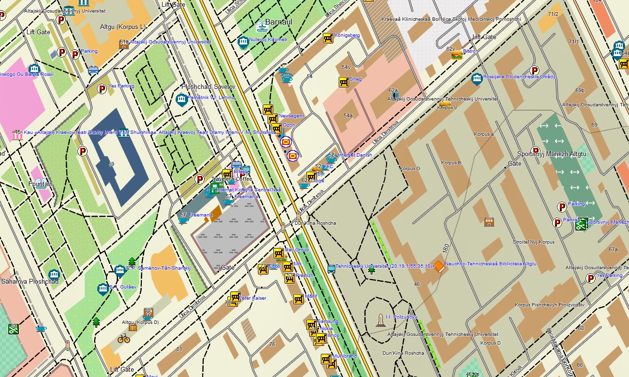Click the Ecco shop icon
Viewport: 629px width, 377px height.
tap(263, 269)
